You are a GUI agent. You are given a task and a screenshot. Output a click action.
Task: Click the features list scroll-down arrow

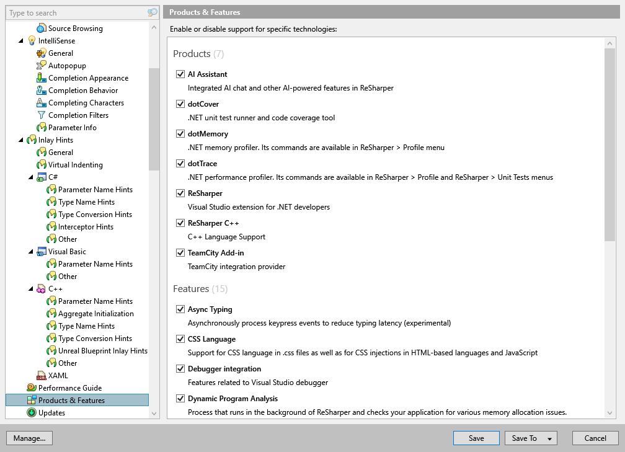click(x=609, y=414)
